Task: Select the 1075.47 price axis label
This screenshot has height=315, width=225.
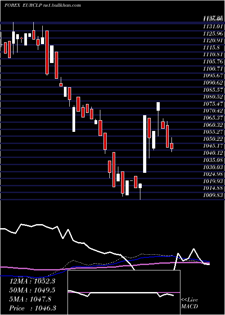Action: [213, 104]
